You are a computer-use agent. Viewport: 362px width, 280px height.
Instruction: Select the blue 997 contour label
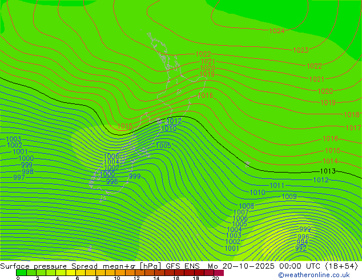19,177
